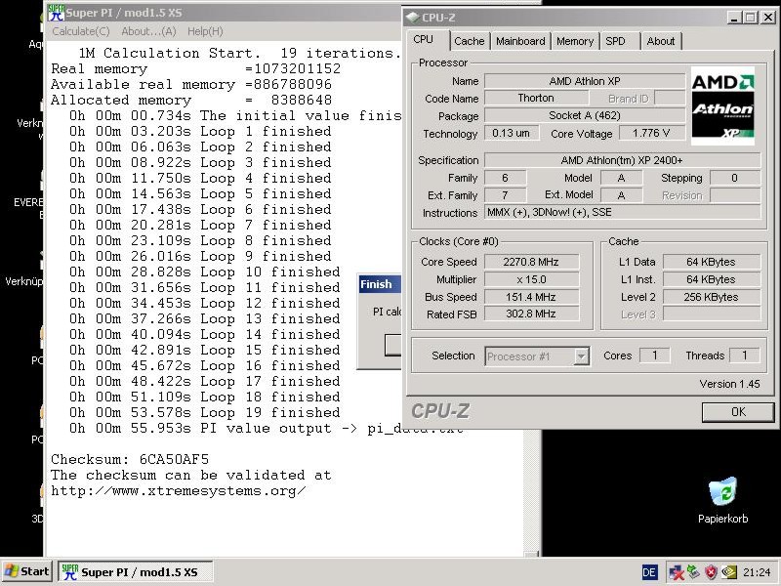Viewport: 781px width, 586px height.
Task: Switch to the SPD tab in CPU-Z
Action: pos(616,41)
